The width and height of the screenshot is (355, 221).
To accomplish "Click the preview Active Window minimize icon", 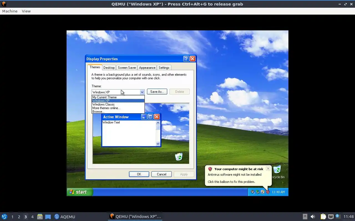I will (x=144, y=117).
